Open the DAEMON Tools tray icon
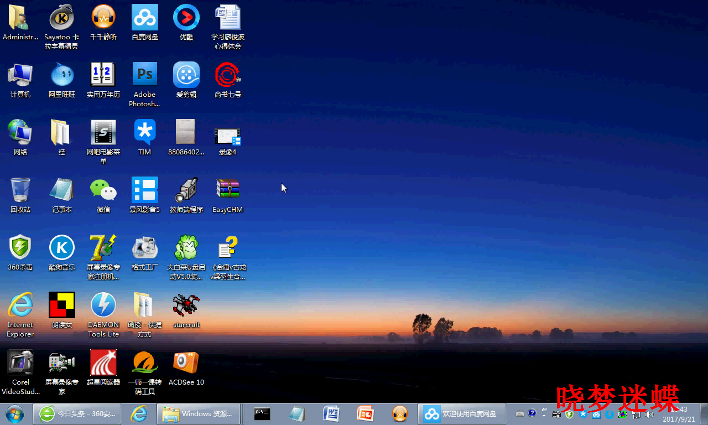The image size is (708, 425). coord(610,414)
